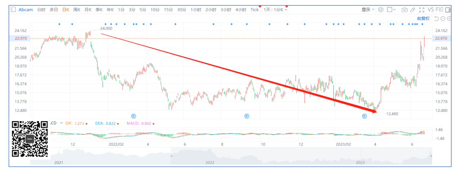Open chart settings gear icon
Image resolution: width=458 pixels, height=171 pixels.
click(x=380, y=10)
